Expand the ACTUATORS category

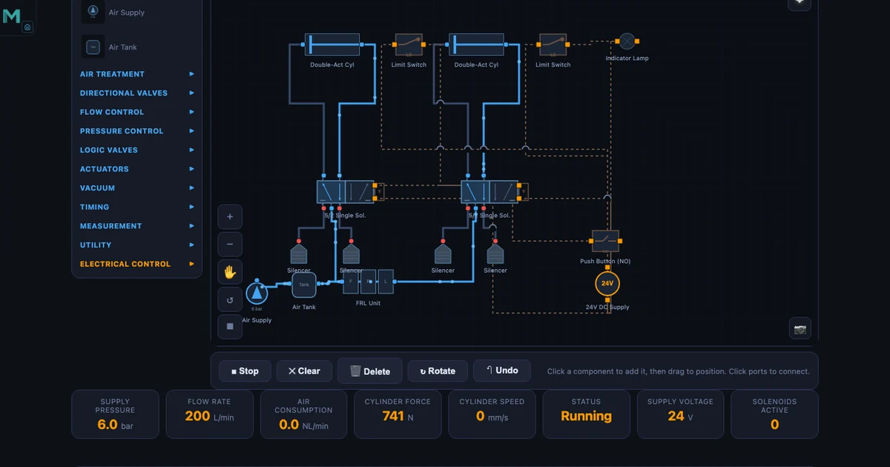pyautogui.click(x=137, y=169)
